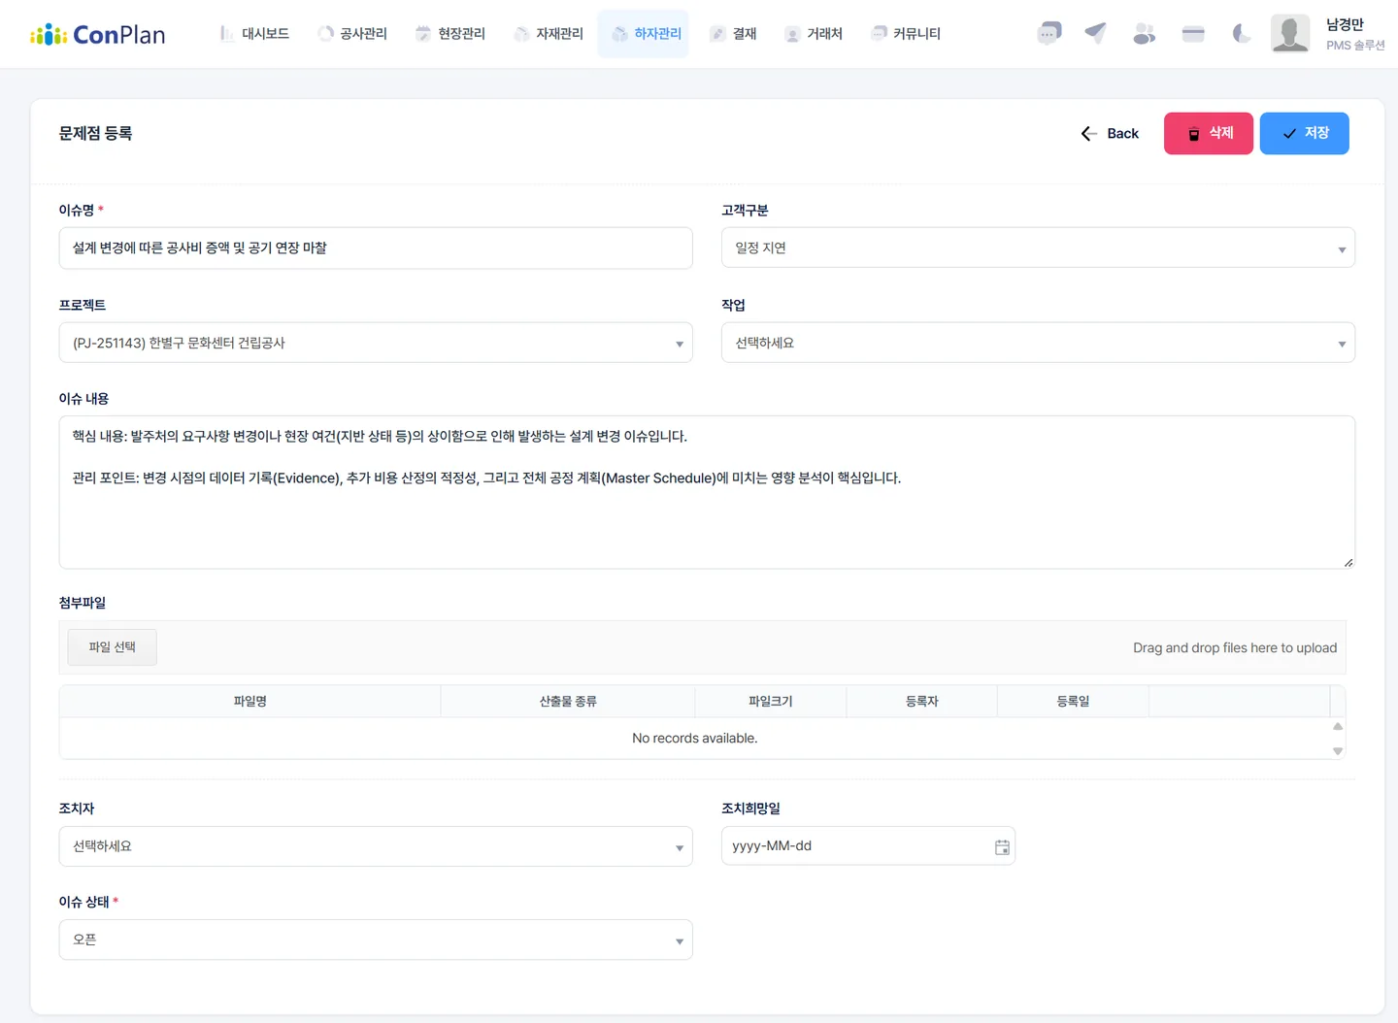
Task: Click the 파일 선택 file button
Action: (x=112, y=647)
